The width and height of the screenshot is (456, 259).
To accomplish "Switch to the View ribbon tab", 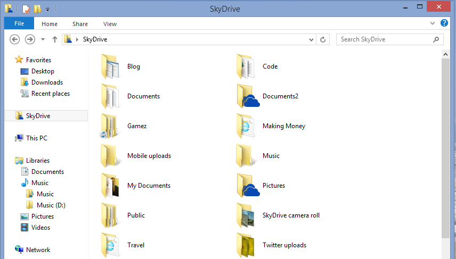I will click(x=110, y=24).
